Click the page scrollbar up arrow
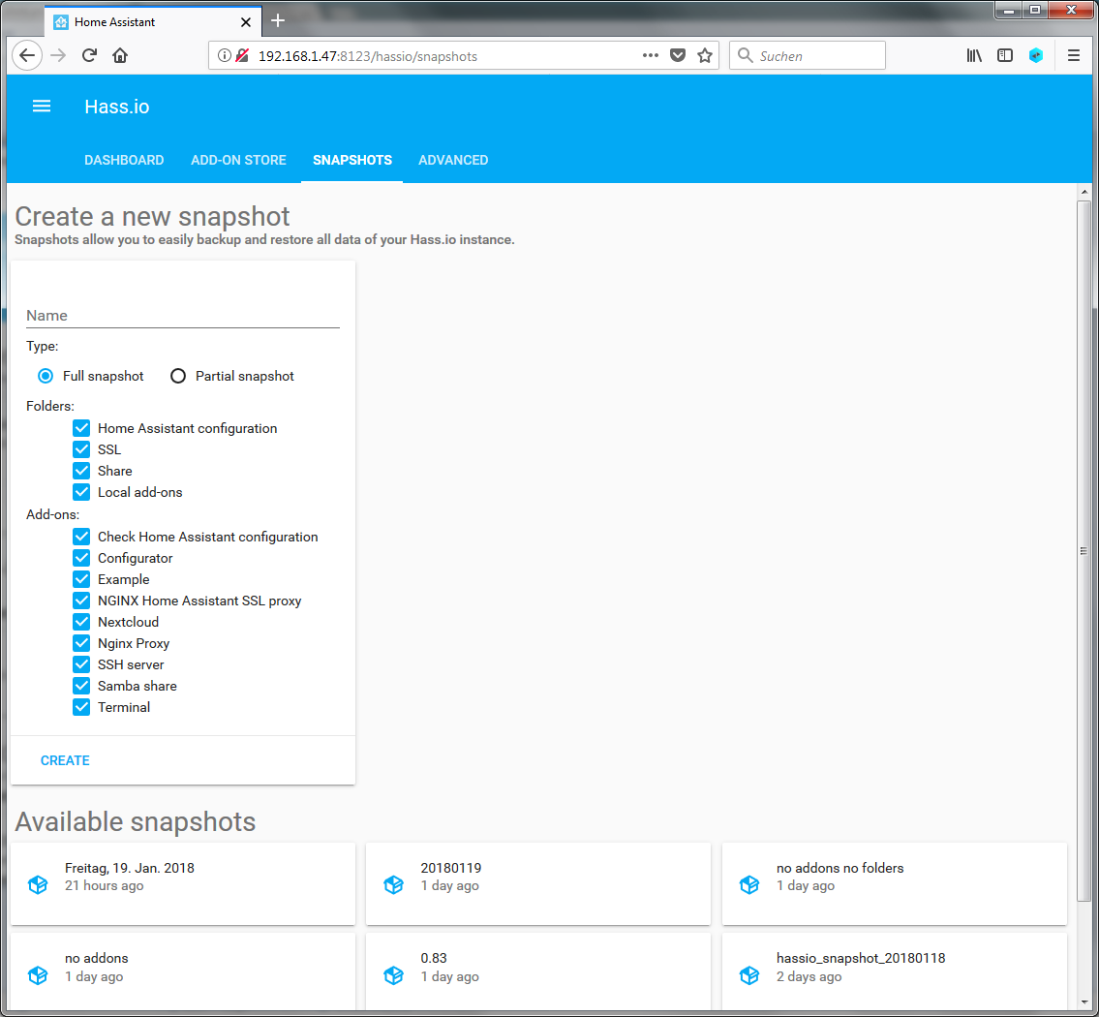Image resolution: width=1099 pixels, height=1017 pixels. tap(1084, 192)
